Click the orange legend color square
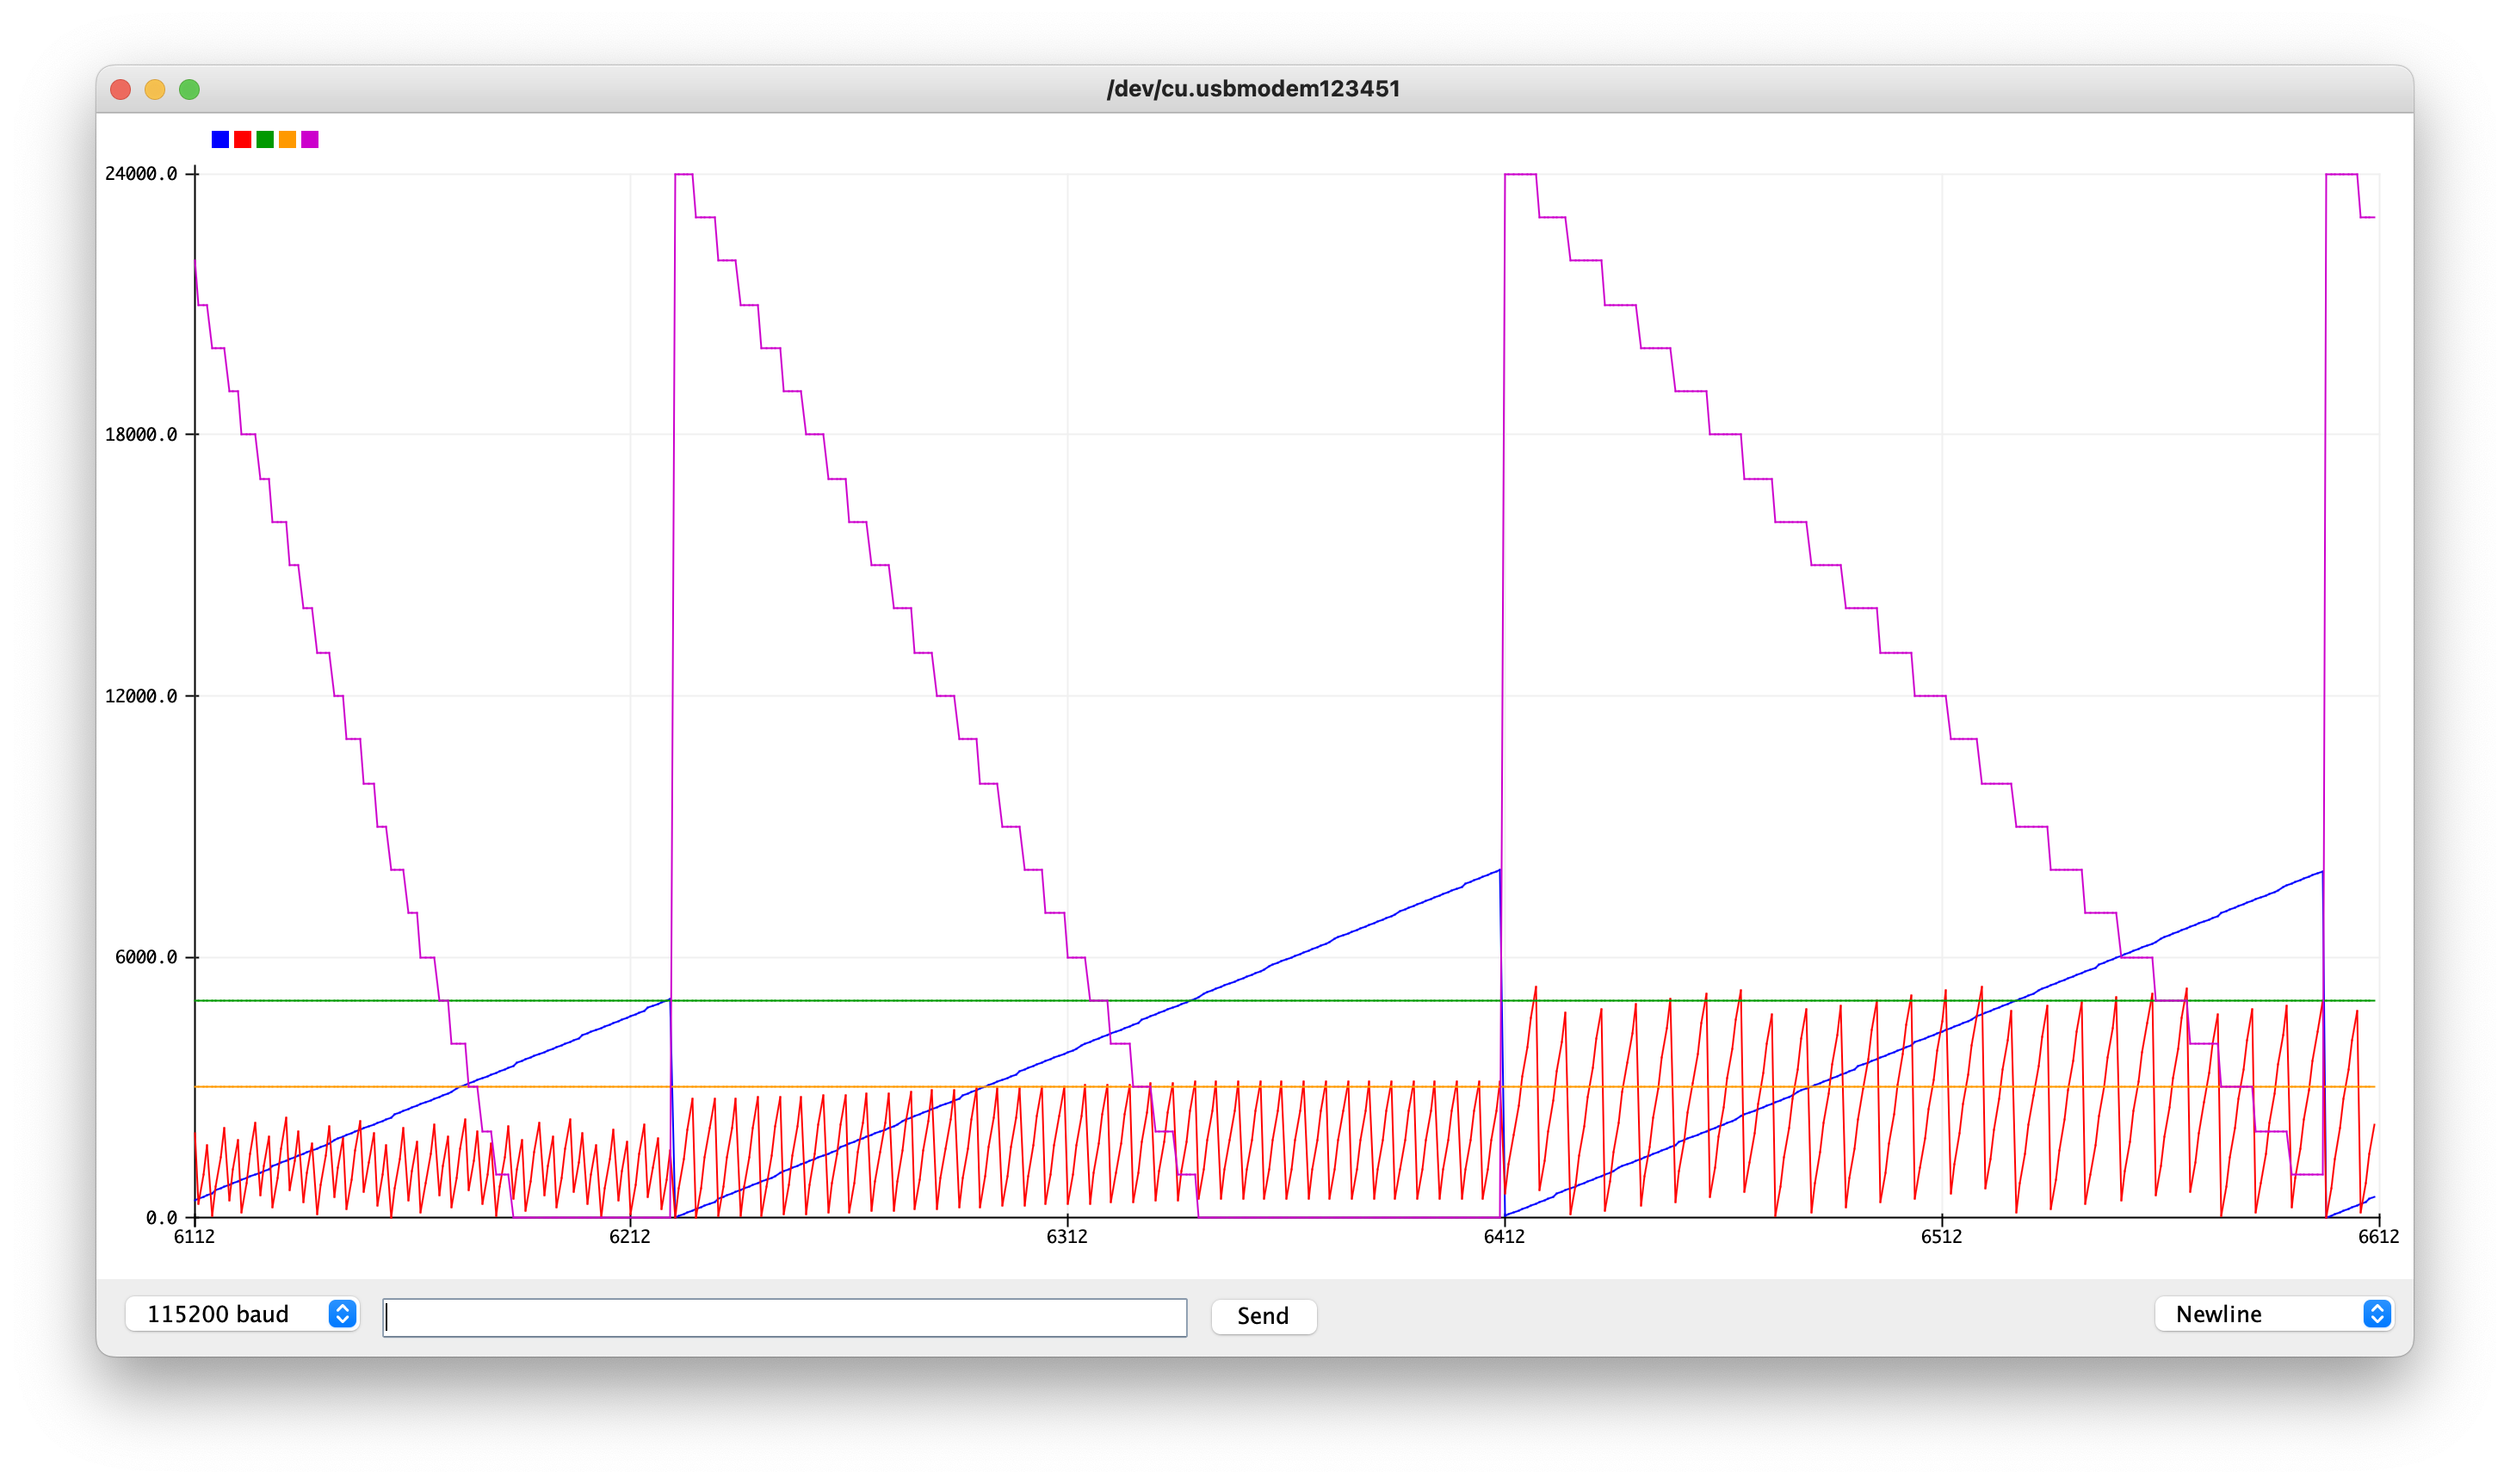 287,139
